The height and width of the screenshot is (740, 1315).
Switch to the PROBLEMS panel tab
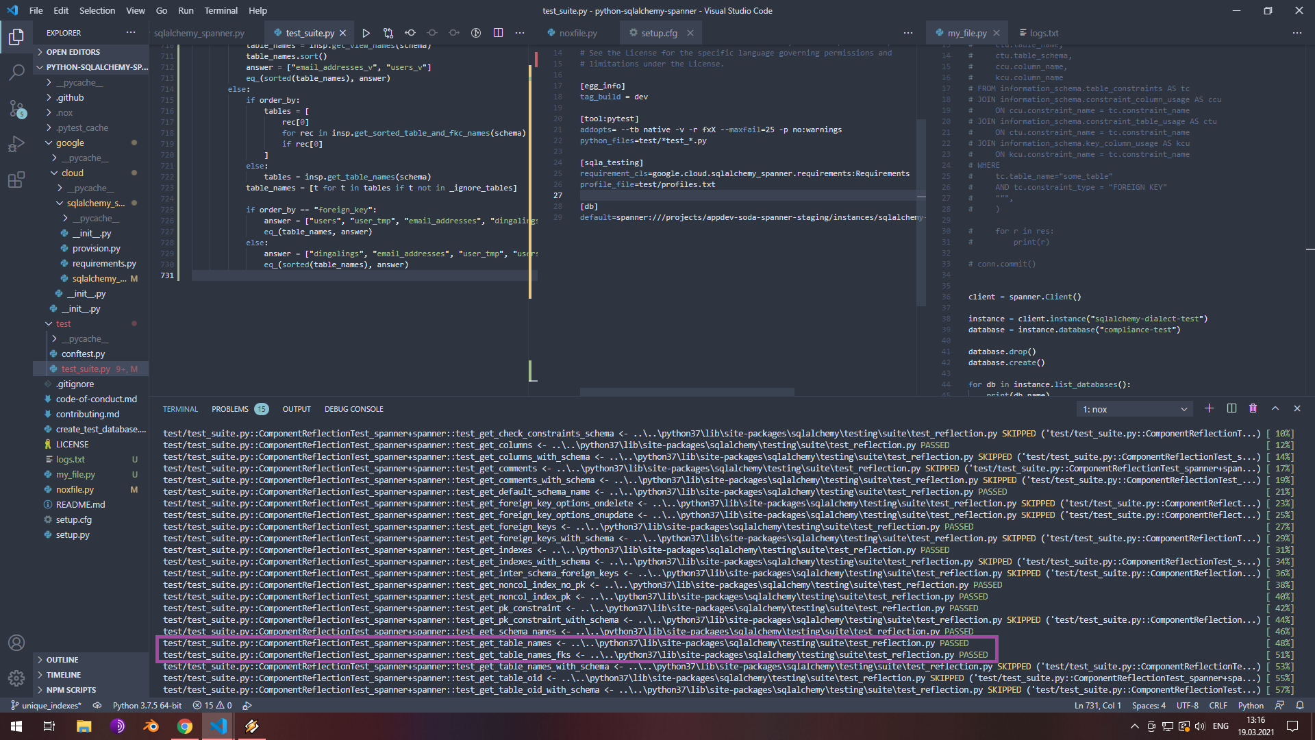(x=230, y=409)
